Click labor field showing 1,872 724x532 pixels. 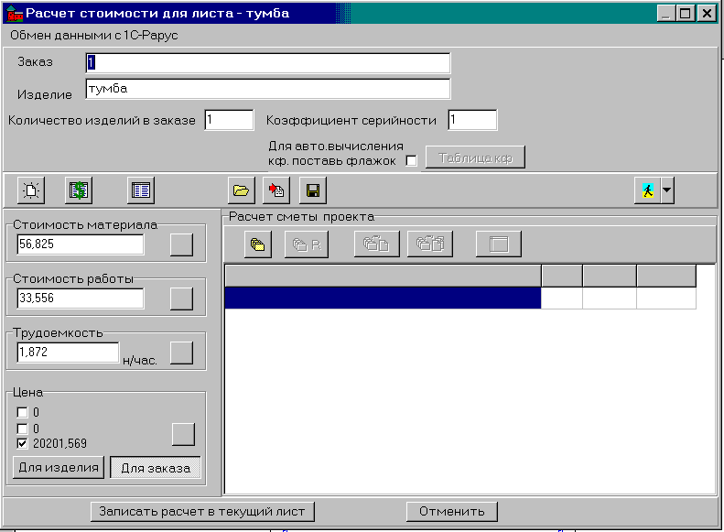coord(68,353)
